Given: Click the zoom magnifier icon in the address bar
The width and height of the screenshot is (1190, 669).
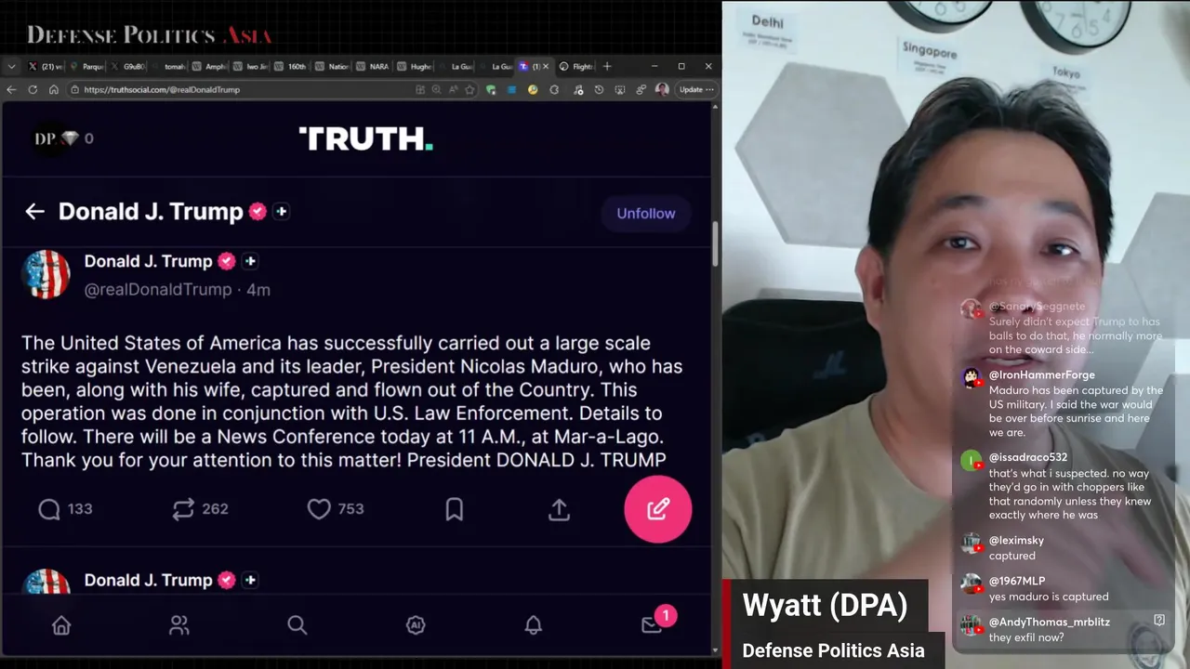Looking at the screenshot, I should click(x=436, y=89).
